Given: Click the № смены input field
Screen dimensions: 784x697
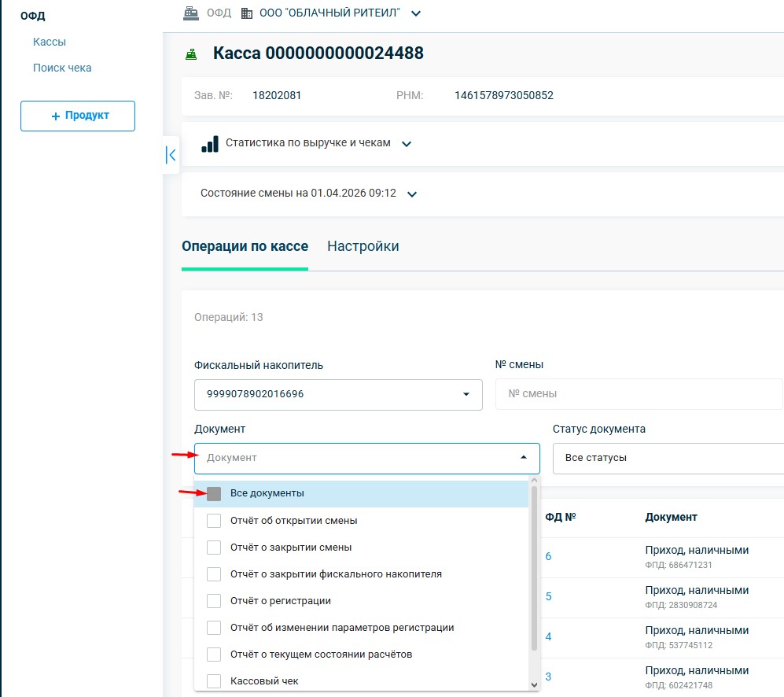Looking at the screenshot, I should click(637, 394).
